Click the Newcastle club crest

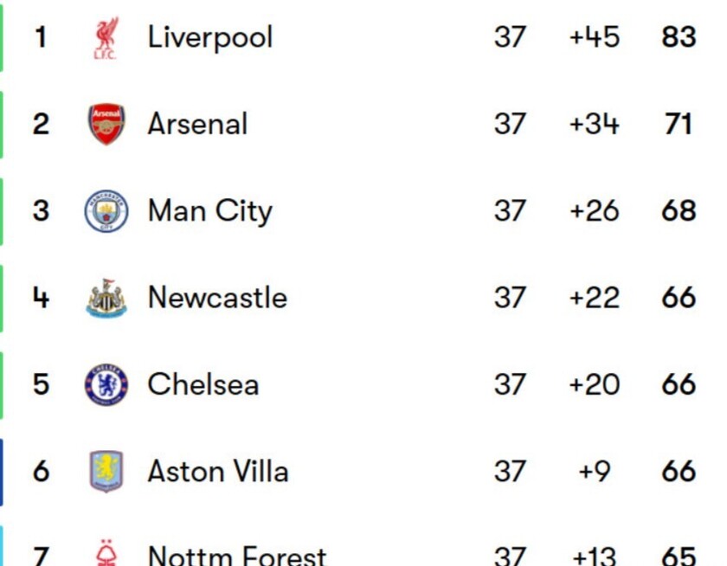106,298
